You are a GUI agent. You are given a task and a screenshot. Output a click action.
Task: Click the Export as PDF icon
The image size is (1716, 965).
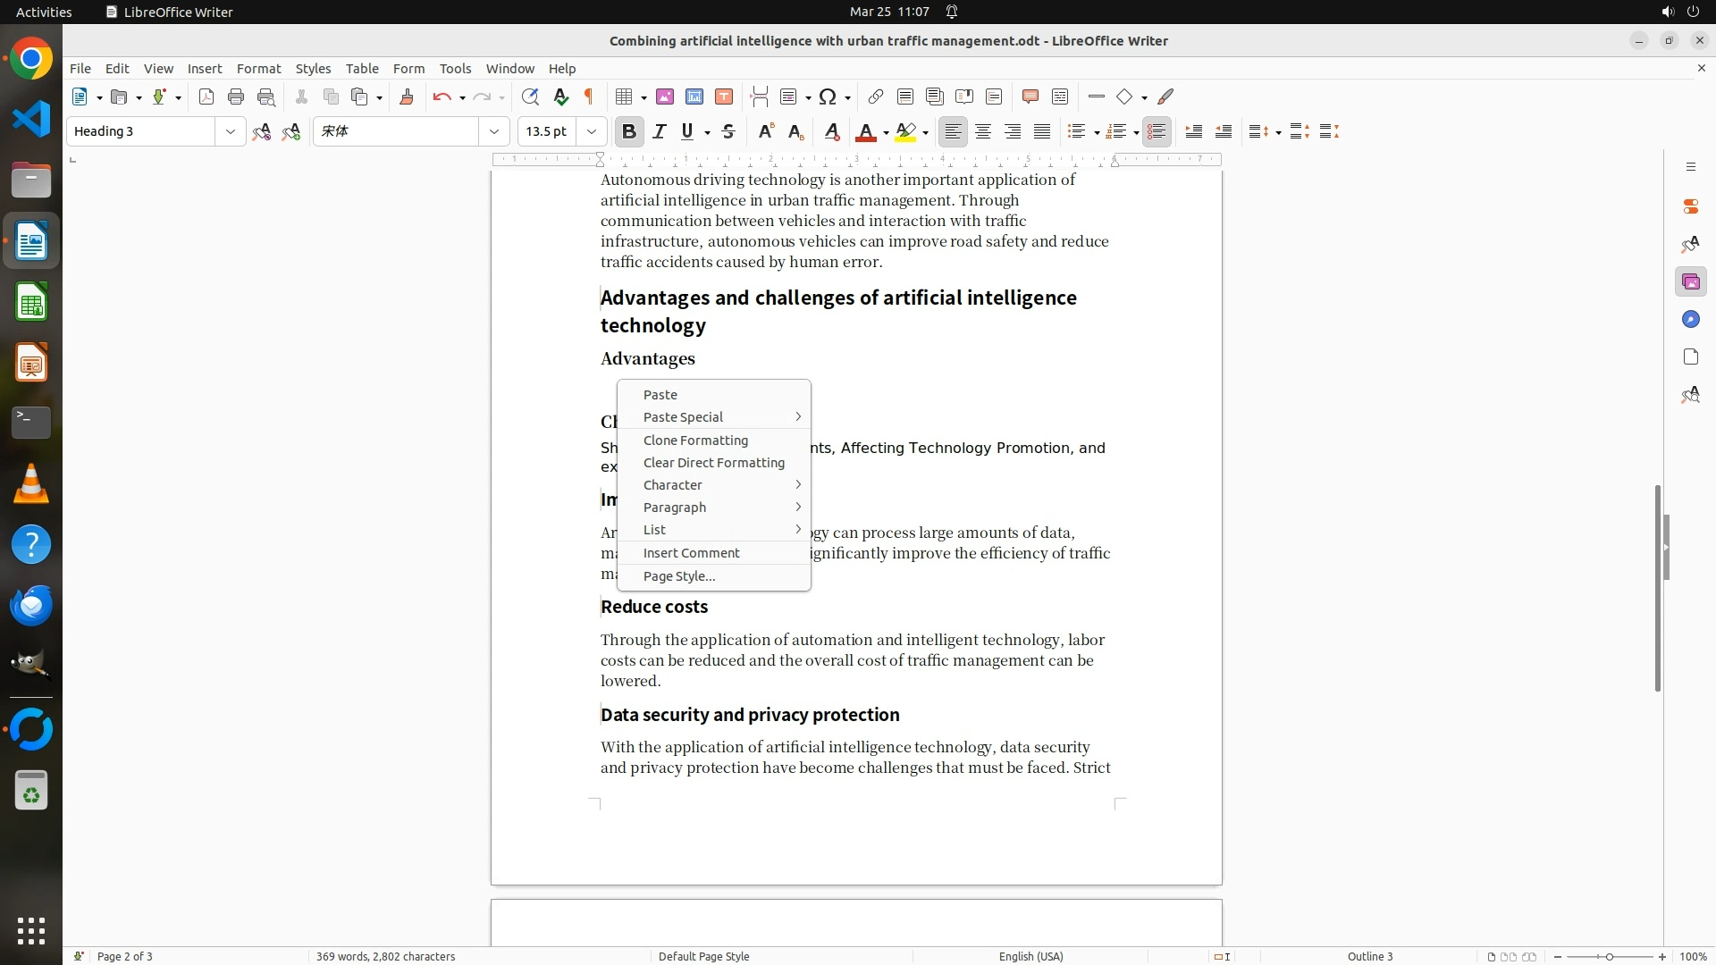(206, 96)
